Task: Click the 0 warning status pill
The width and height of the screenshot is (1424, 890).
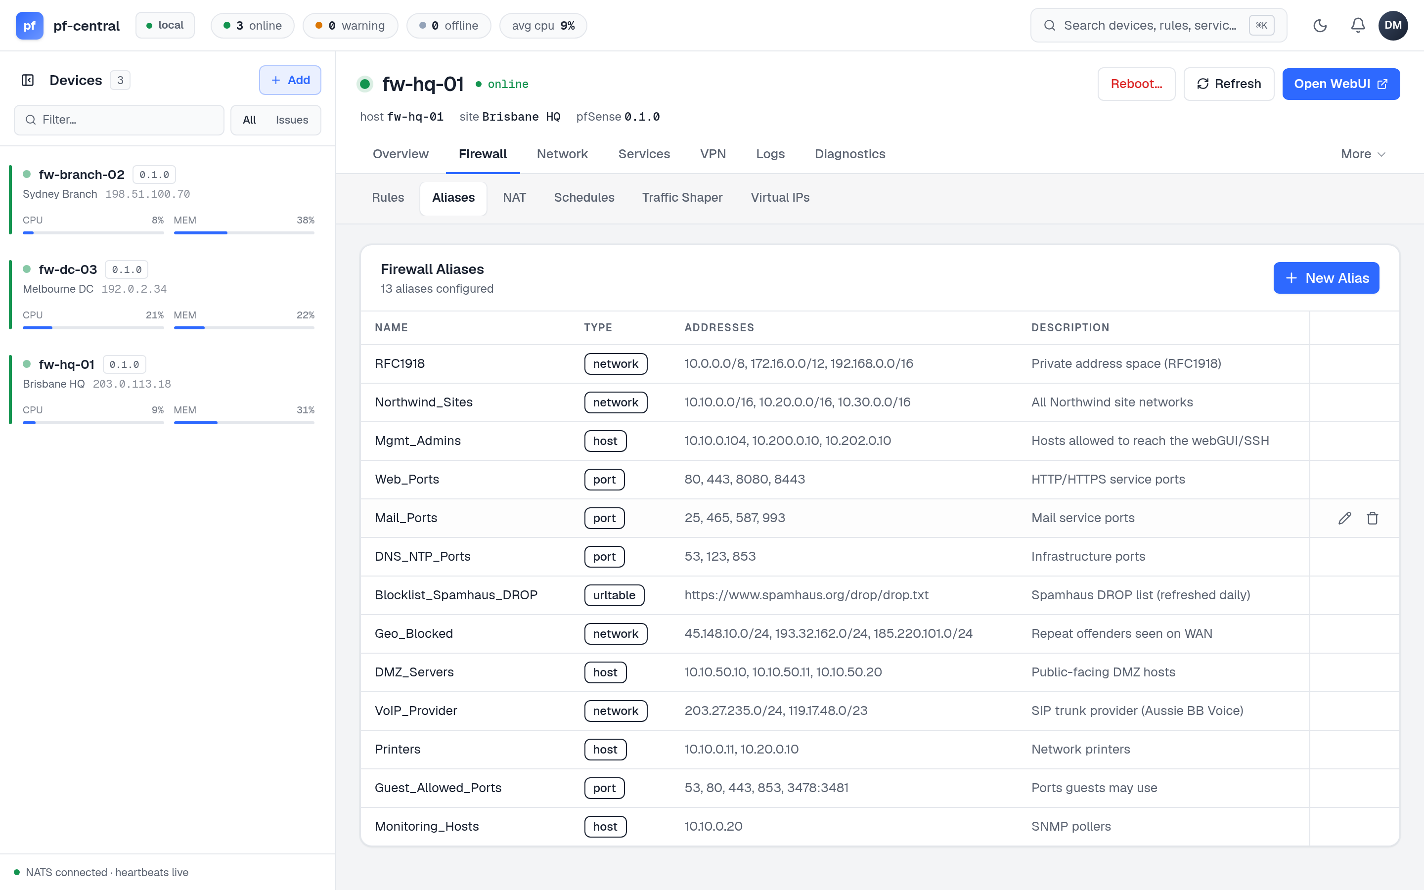Action: (x=350, y=25)
